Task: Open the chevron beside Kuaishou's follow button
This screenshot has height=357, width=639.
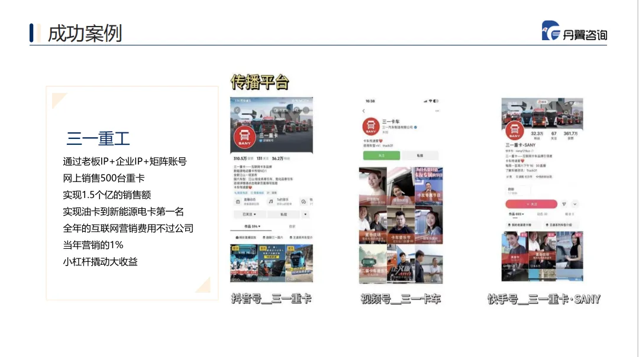Action: [575, 203]
